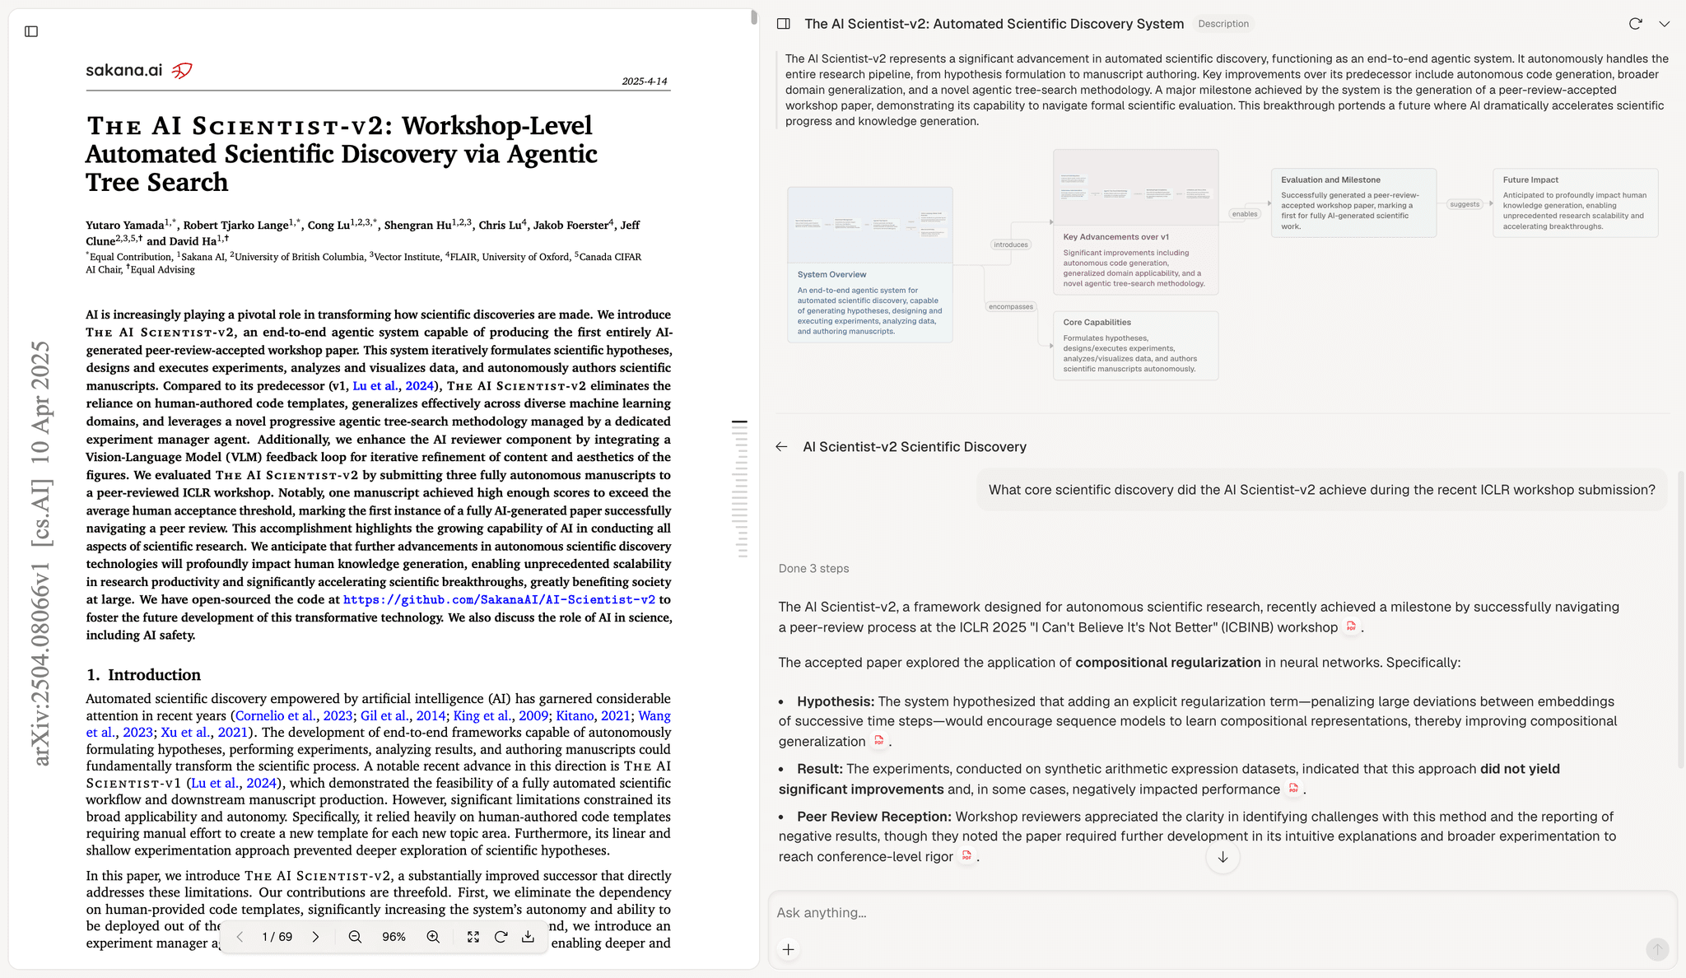This screenshot has width=1686, height=978.
Task: Select the System Overview diagram node
Action: coord(869,264)
